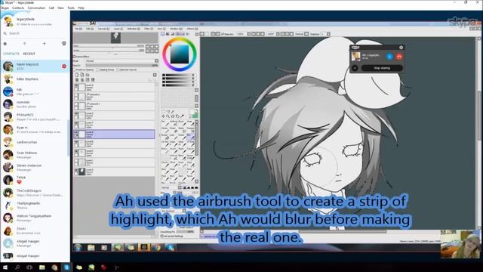This screenshot has width=483, height=272.
Task: Select the eyedropper tool in SAI
Action: pos(183,116)
